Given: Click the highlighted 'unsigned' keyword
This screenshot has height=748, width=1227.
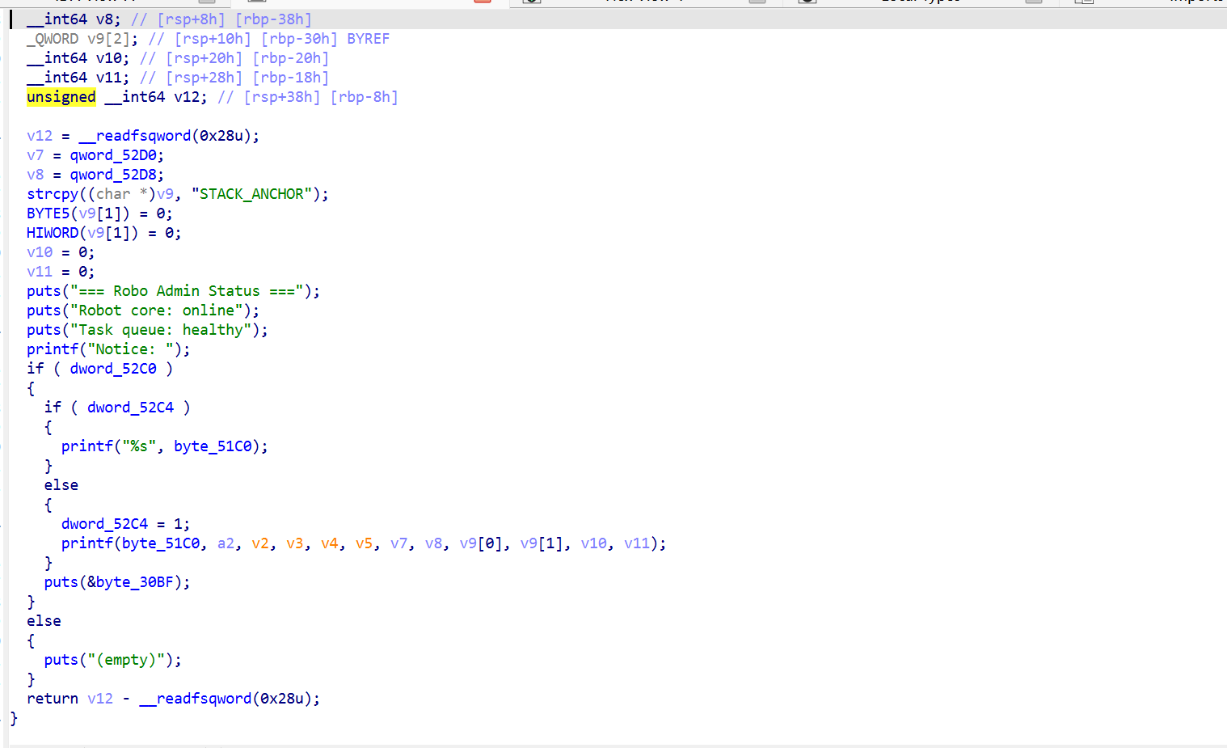Looking at the screenshot, I should 61,97.
